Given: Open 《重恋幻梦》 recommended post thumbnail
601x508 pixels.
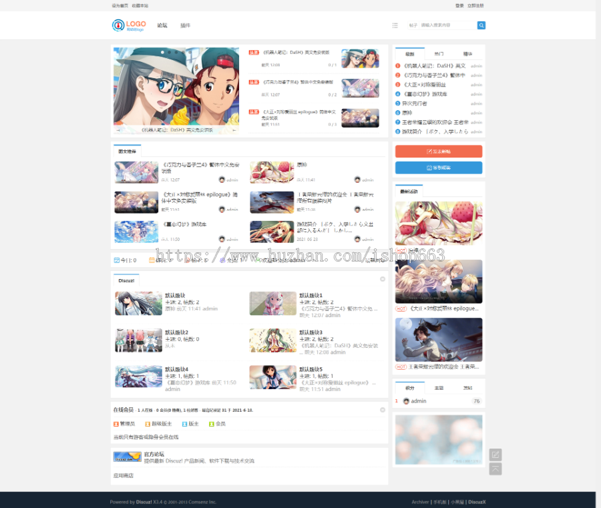Looking at the screenshot, I should pos(136,232).
